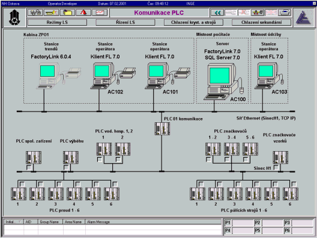Screen dimensions: 317x238
Task: Click the printer beside the trends station
Action: click(x=73, y=73)
